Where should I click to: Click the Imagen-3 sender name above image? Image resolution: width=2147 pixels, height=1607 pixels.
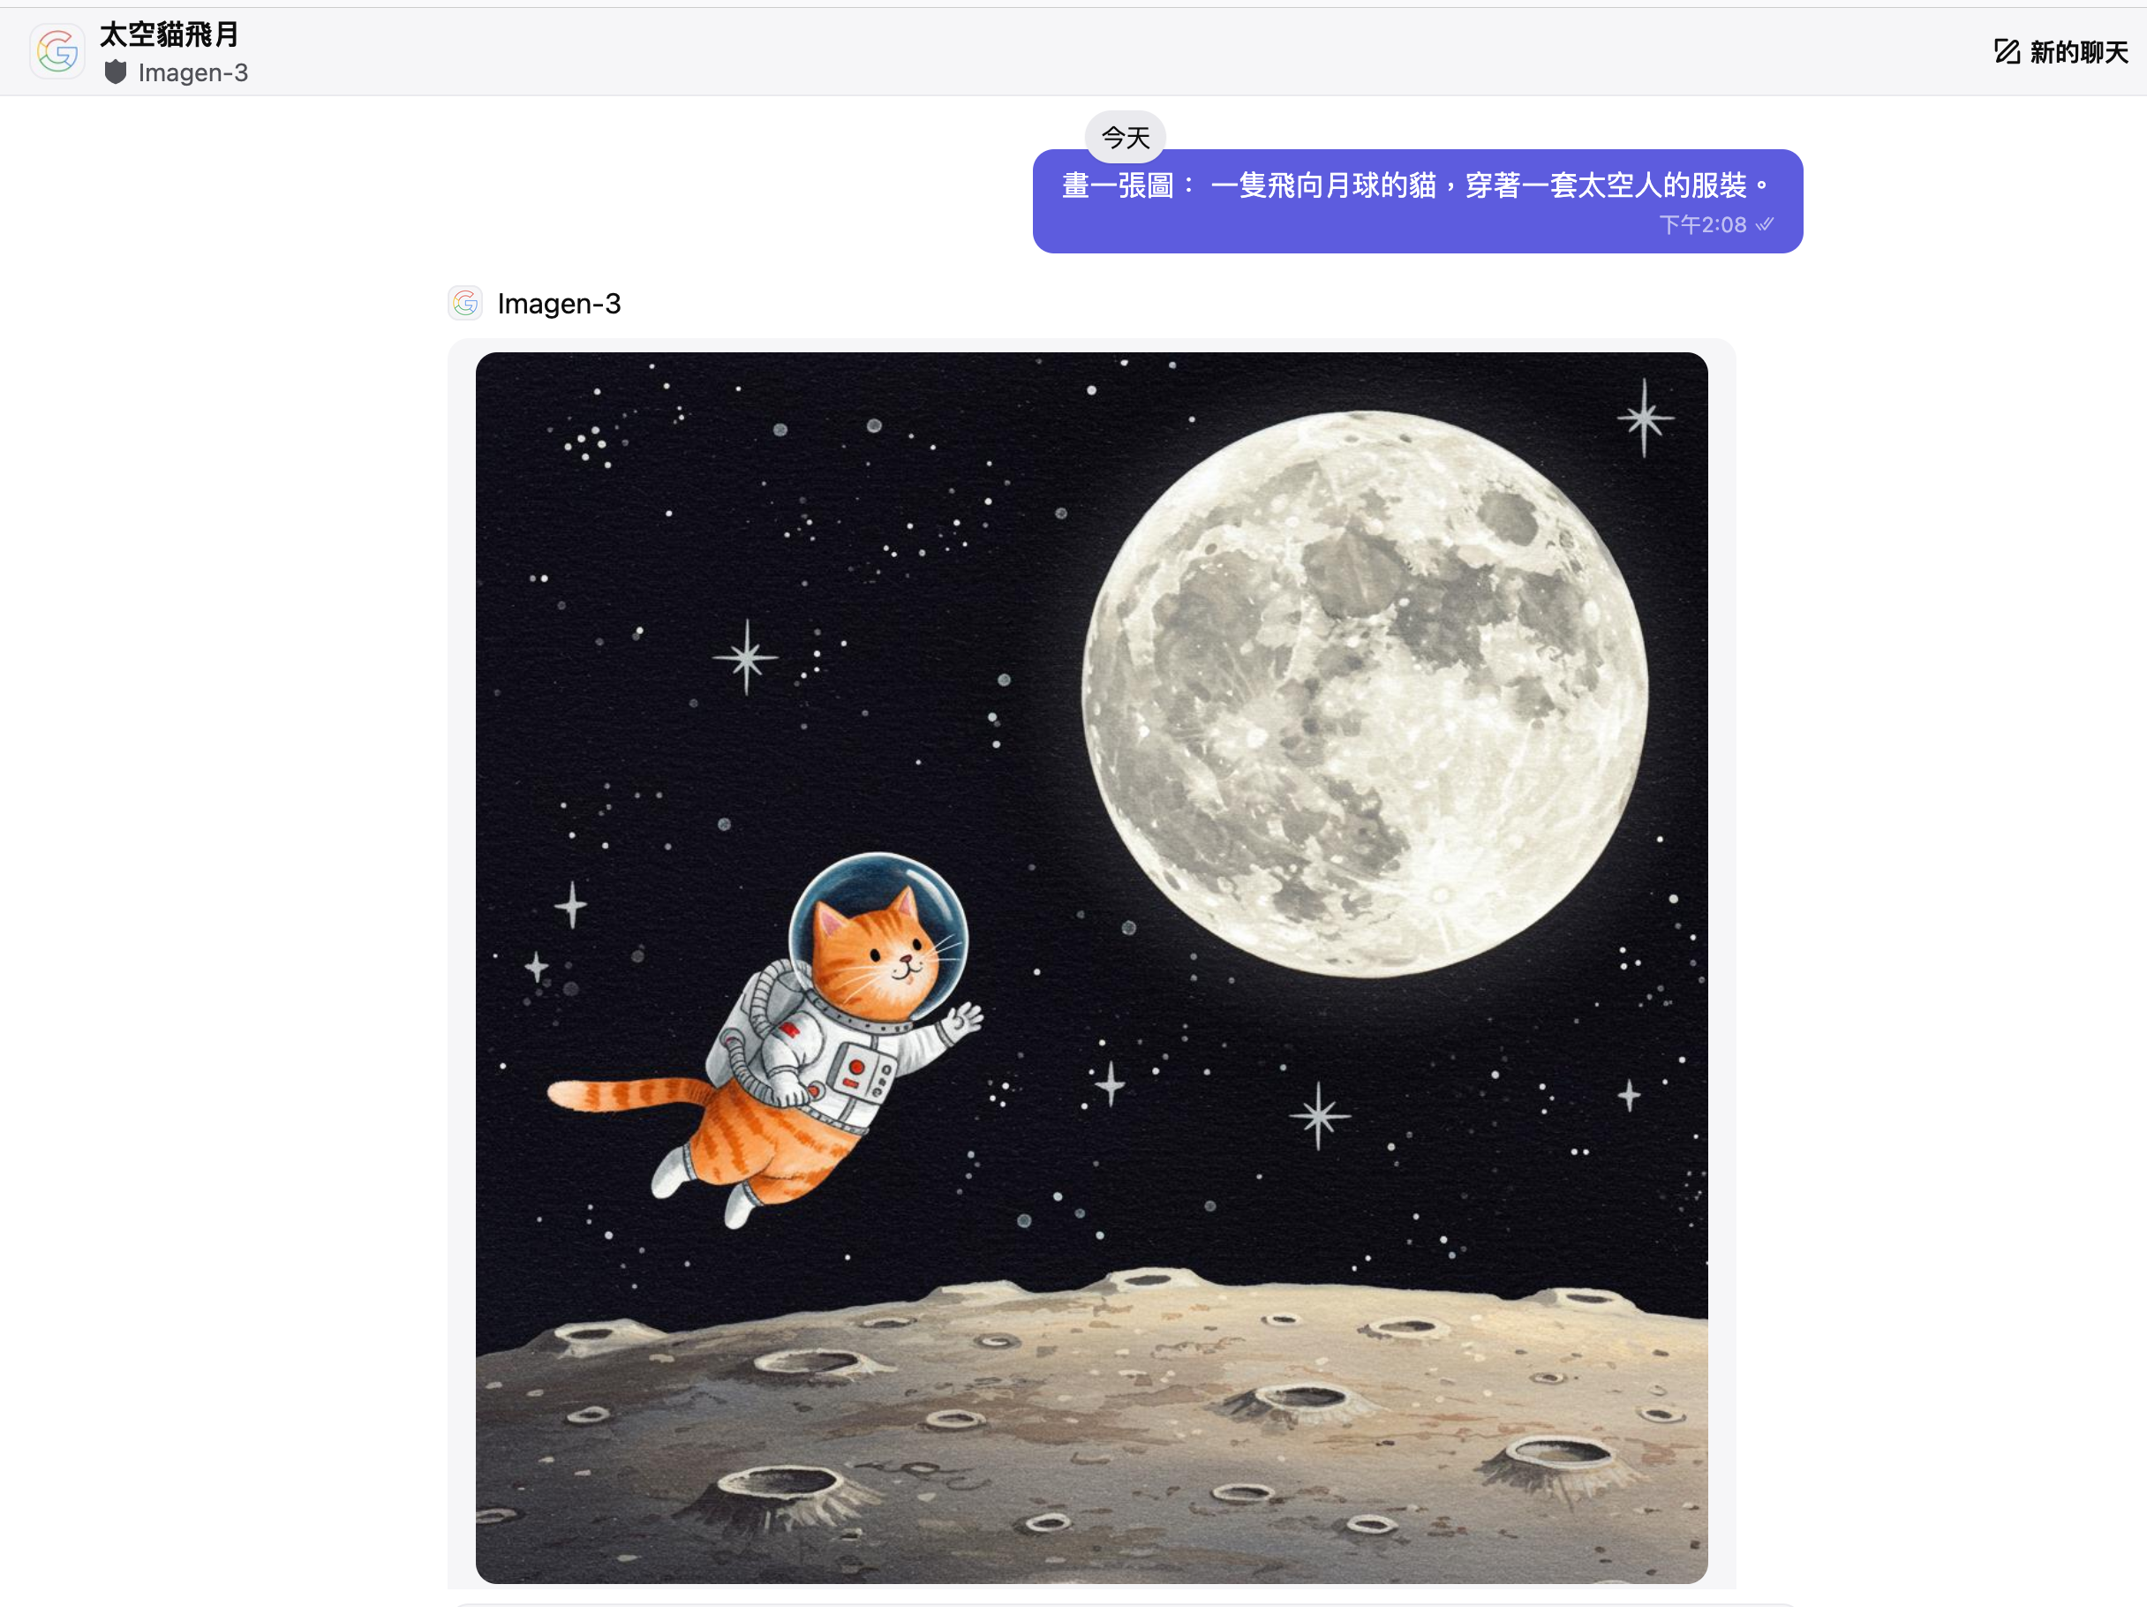559,304
